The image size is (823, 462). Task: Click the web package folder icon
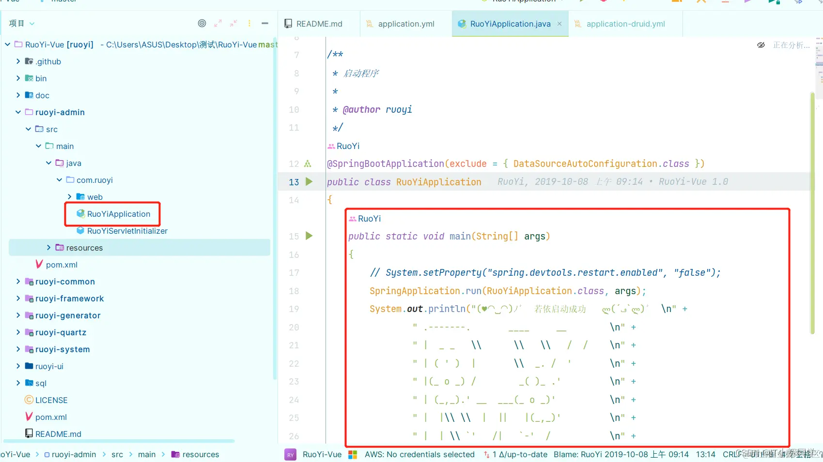(x=81, y=197)
